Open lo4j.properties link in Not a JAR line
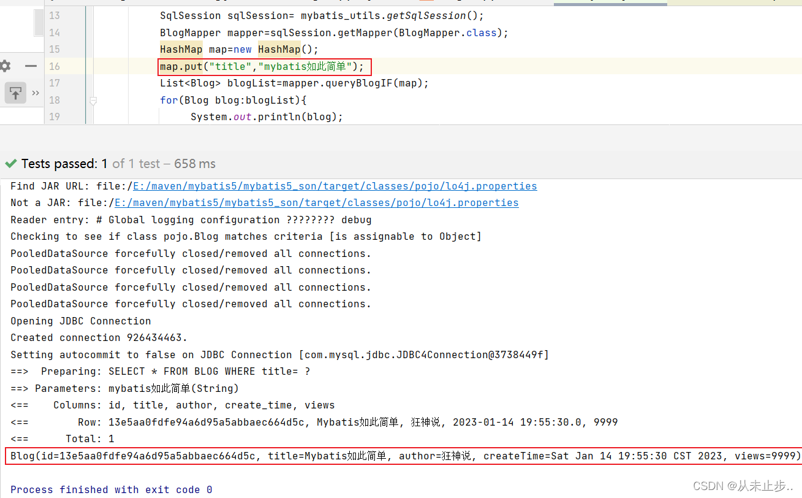 tap(317, 202)
